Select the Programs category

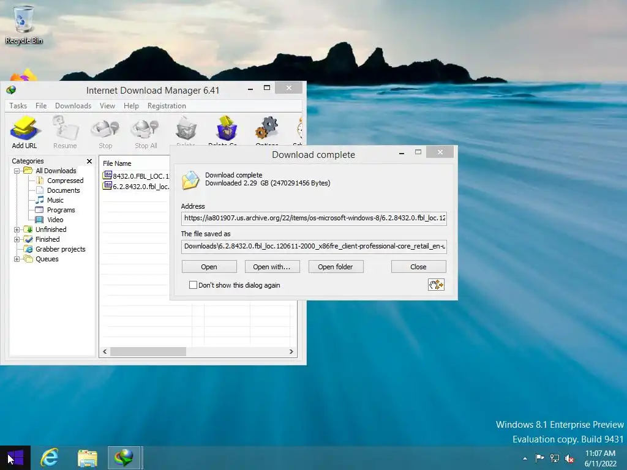coord(61,210)
